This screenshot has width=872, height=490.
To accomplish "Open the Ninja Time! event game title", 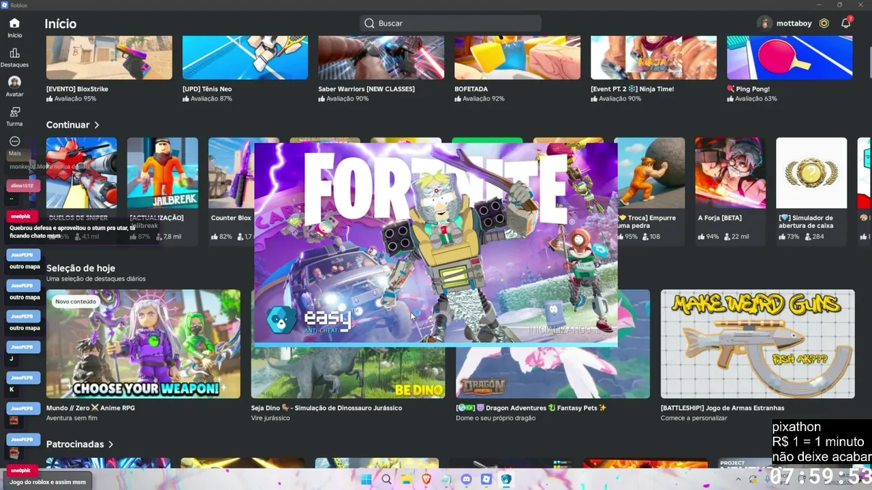I will point(632,89).
